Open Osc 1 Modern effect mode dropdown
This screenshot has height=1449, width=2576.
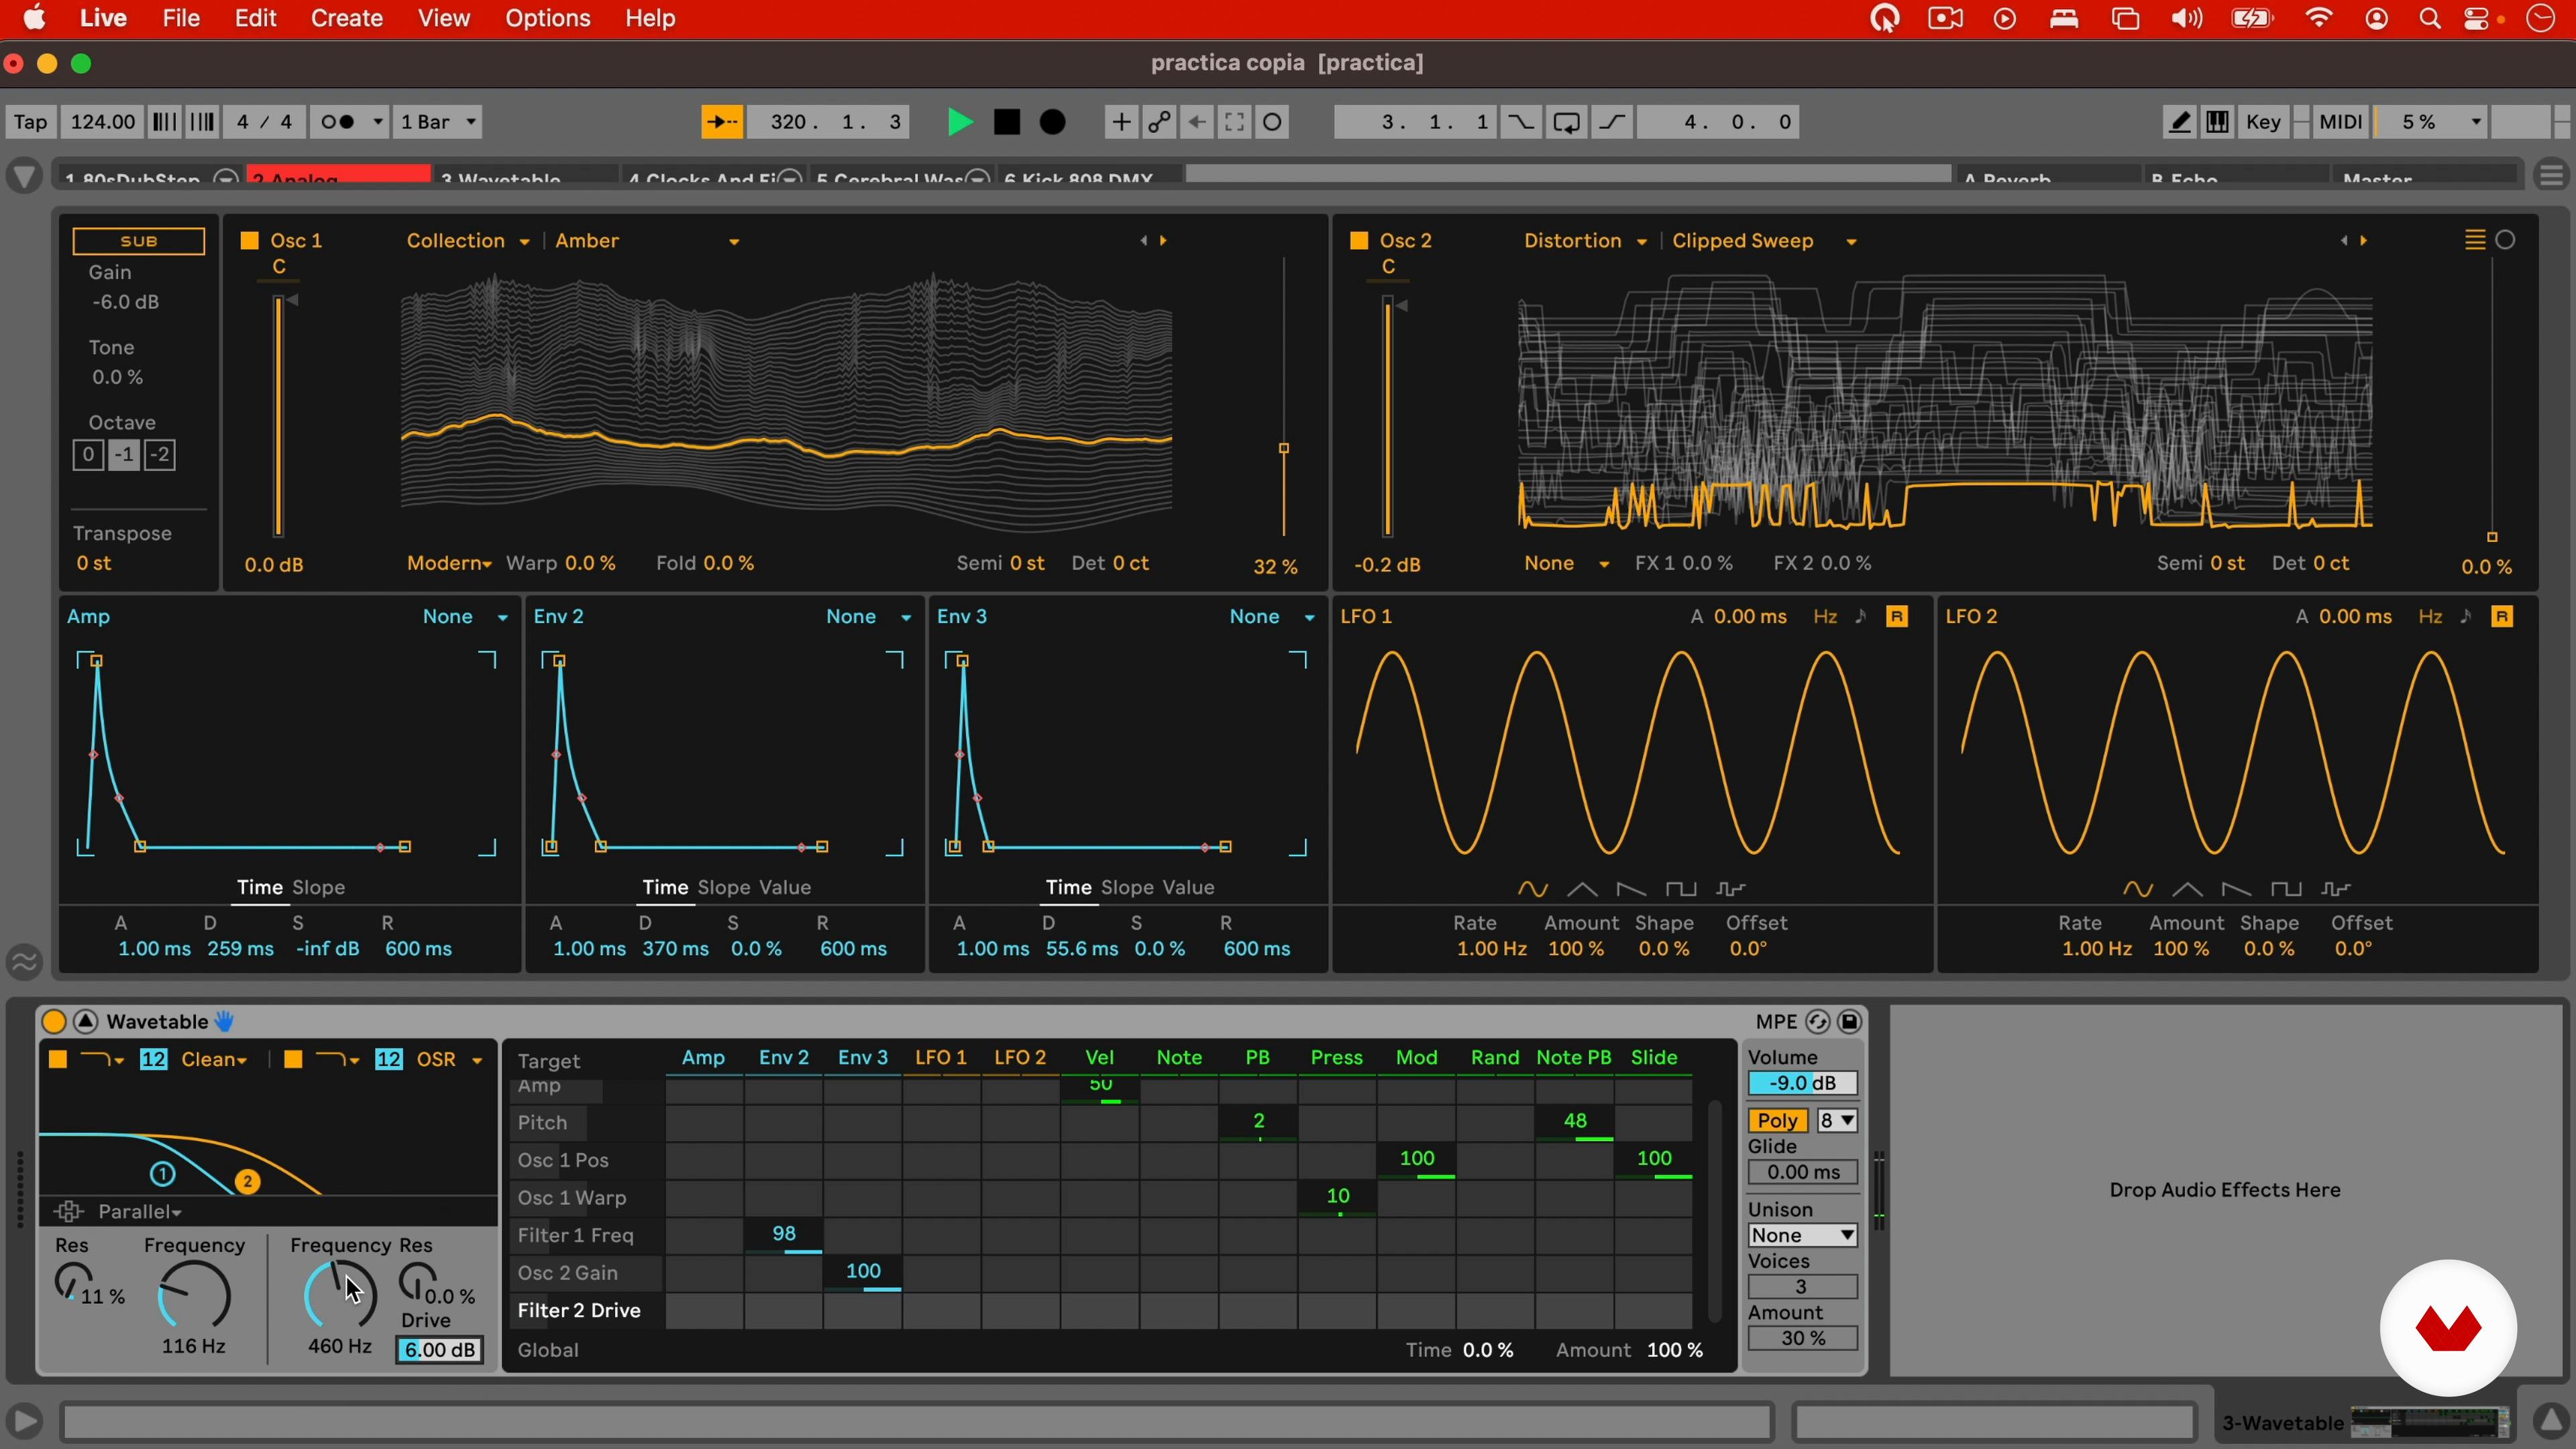[x=449, y=563]
